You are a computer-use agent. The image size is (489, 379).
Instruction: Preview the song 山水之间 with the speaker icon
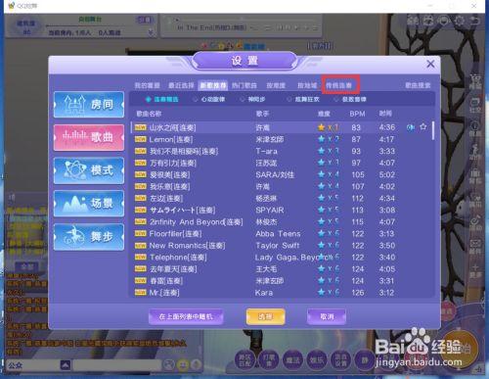pyautogui.click(x=411, y=127)
